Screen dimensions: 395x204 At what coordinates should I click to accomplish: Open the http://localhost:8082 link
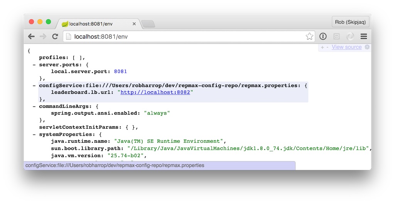point(155,92)
